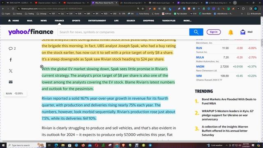Image resolution: width=263 pixels, height=148 pixels.
Task: Open the Crypto bookmarks folder
Action: coord(6,14)
